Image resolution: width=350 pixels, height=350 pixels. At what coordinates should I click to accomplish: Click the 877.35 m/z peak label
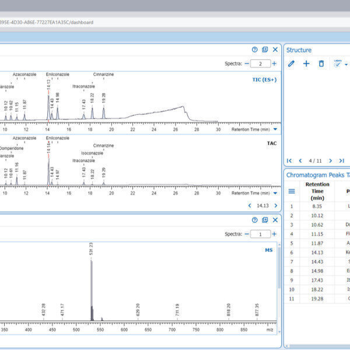click(x=257, y=310)
